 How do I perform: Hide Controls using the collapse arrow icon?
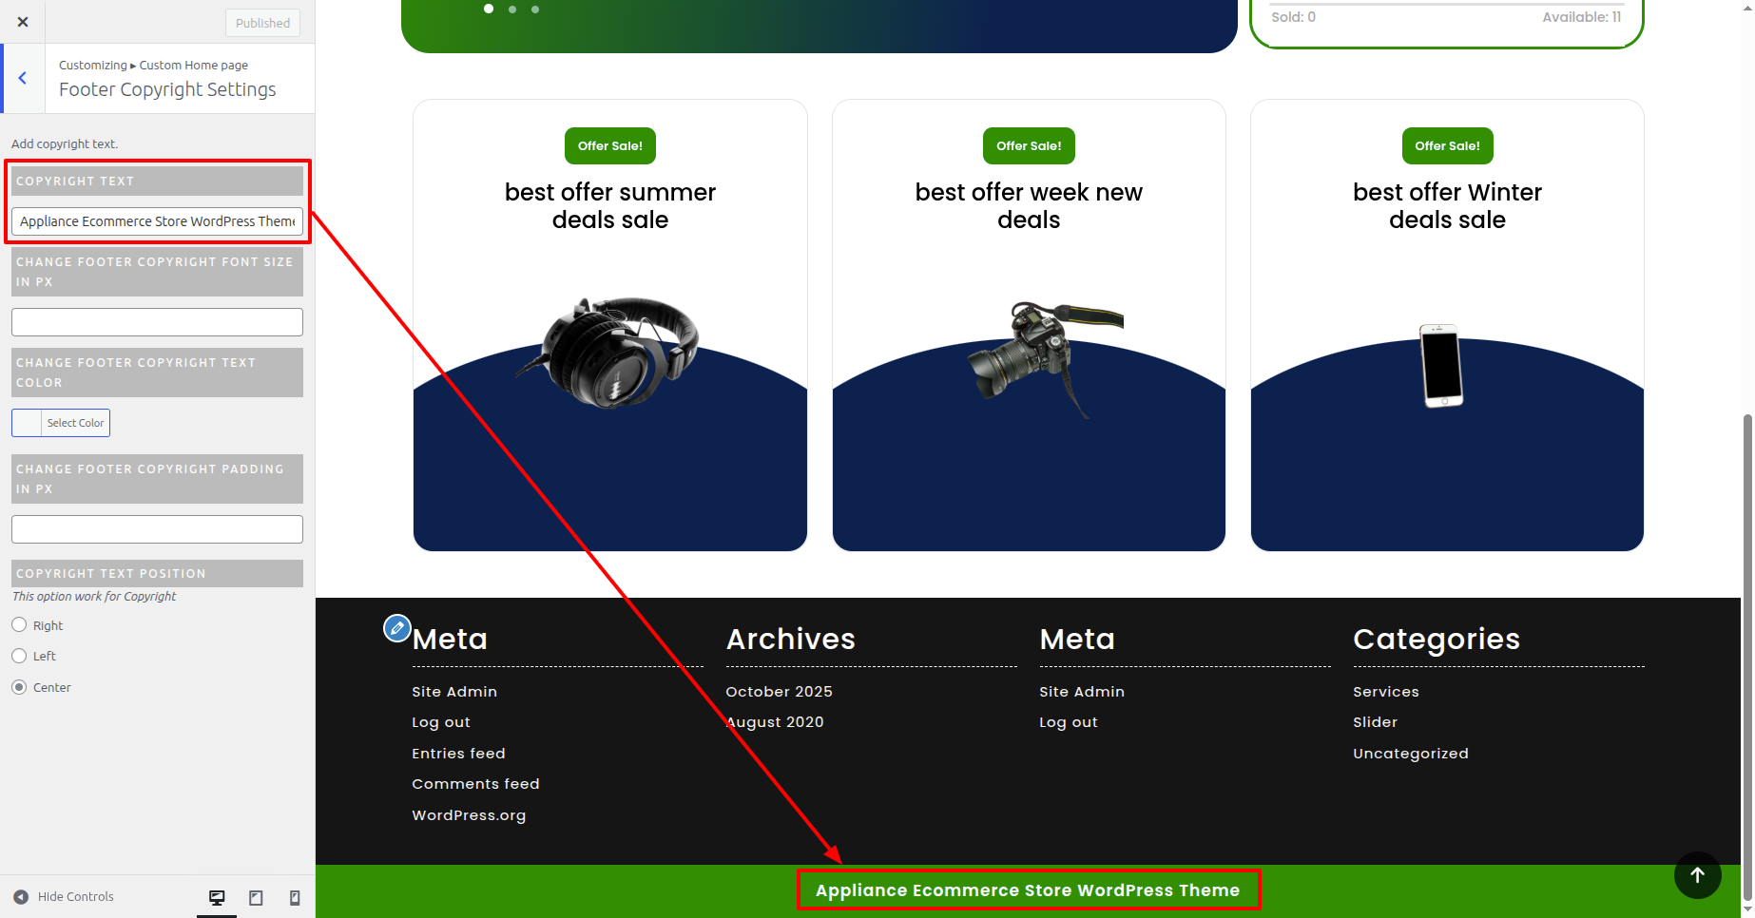coord(21,897)
